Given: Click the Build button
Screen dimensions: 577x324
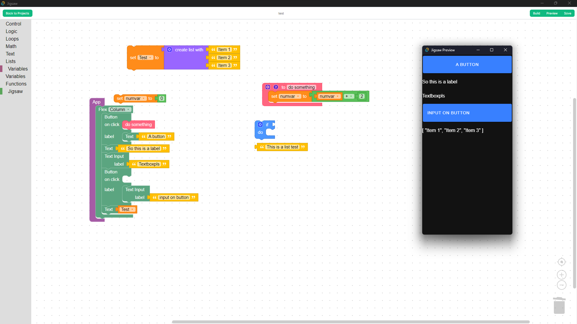Looking at the screenshot, I should tap(537, 13).
